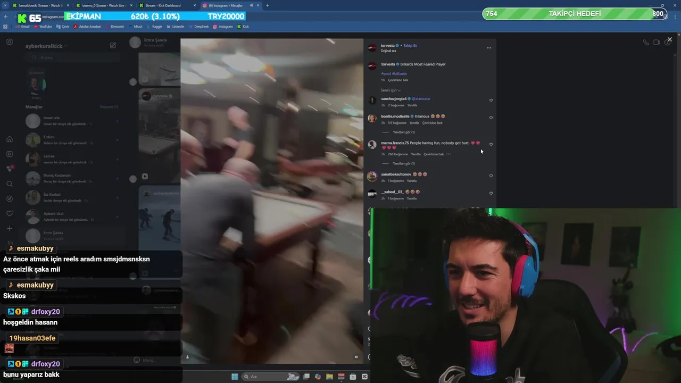This screenshot has width=681, height=383.
Task: Click the taskbar 'Ara' search box
Action: click(x=271, y=377)
